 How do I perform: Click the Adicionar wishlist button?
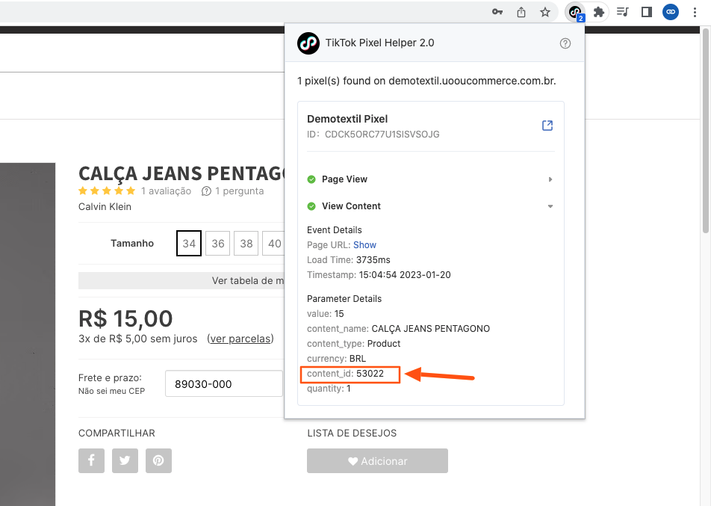(377, 461)
